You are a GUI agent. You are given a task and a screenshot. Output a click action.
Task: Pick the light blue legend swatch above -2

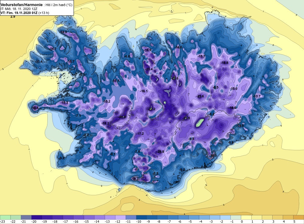coord(225,217)
